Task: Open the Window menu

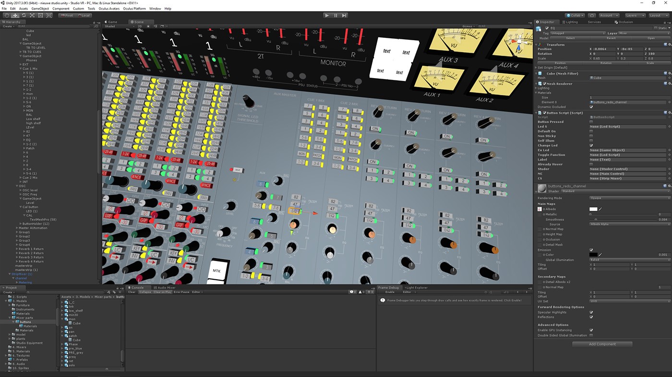Action: click(x=155, y=9)
